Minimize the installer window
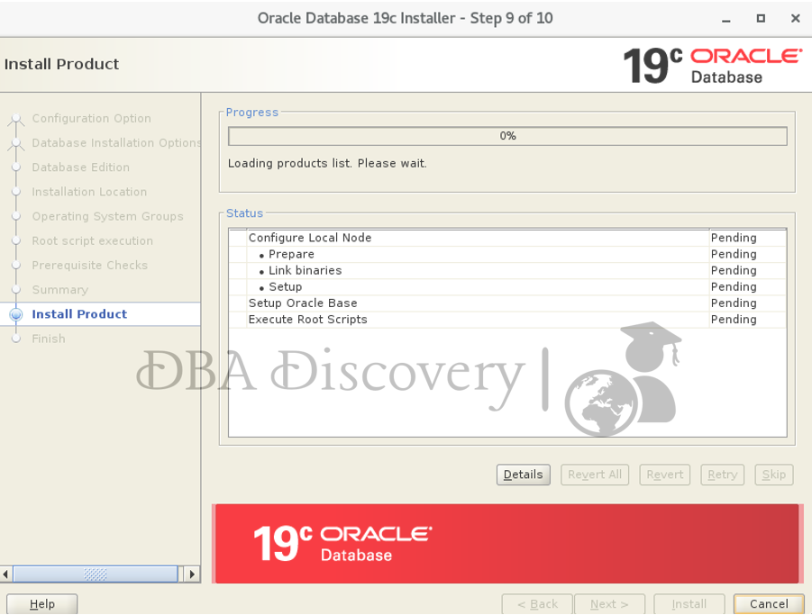 click(725, 19)
